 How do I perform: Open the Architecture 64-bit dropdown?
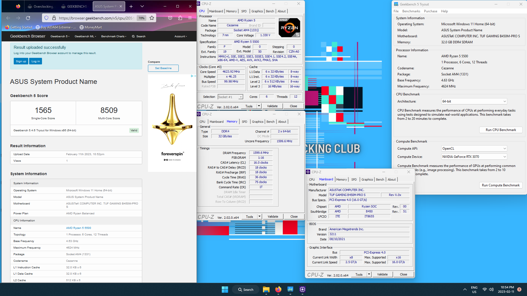tap(474, 101)
